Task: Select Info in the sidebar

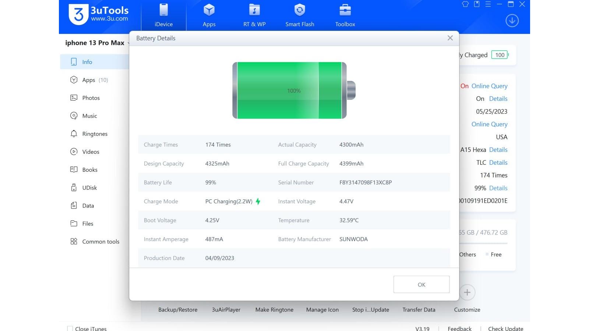Action: [x=95, y=62]
